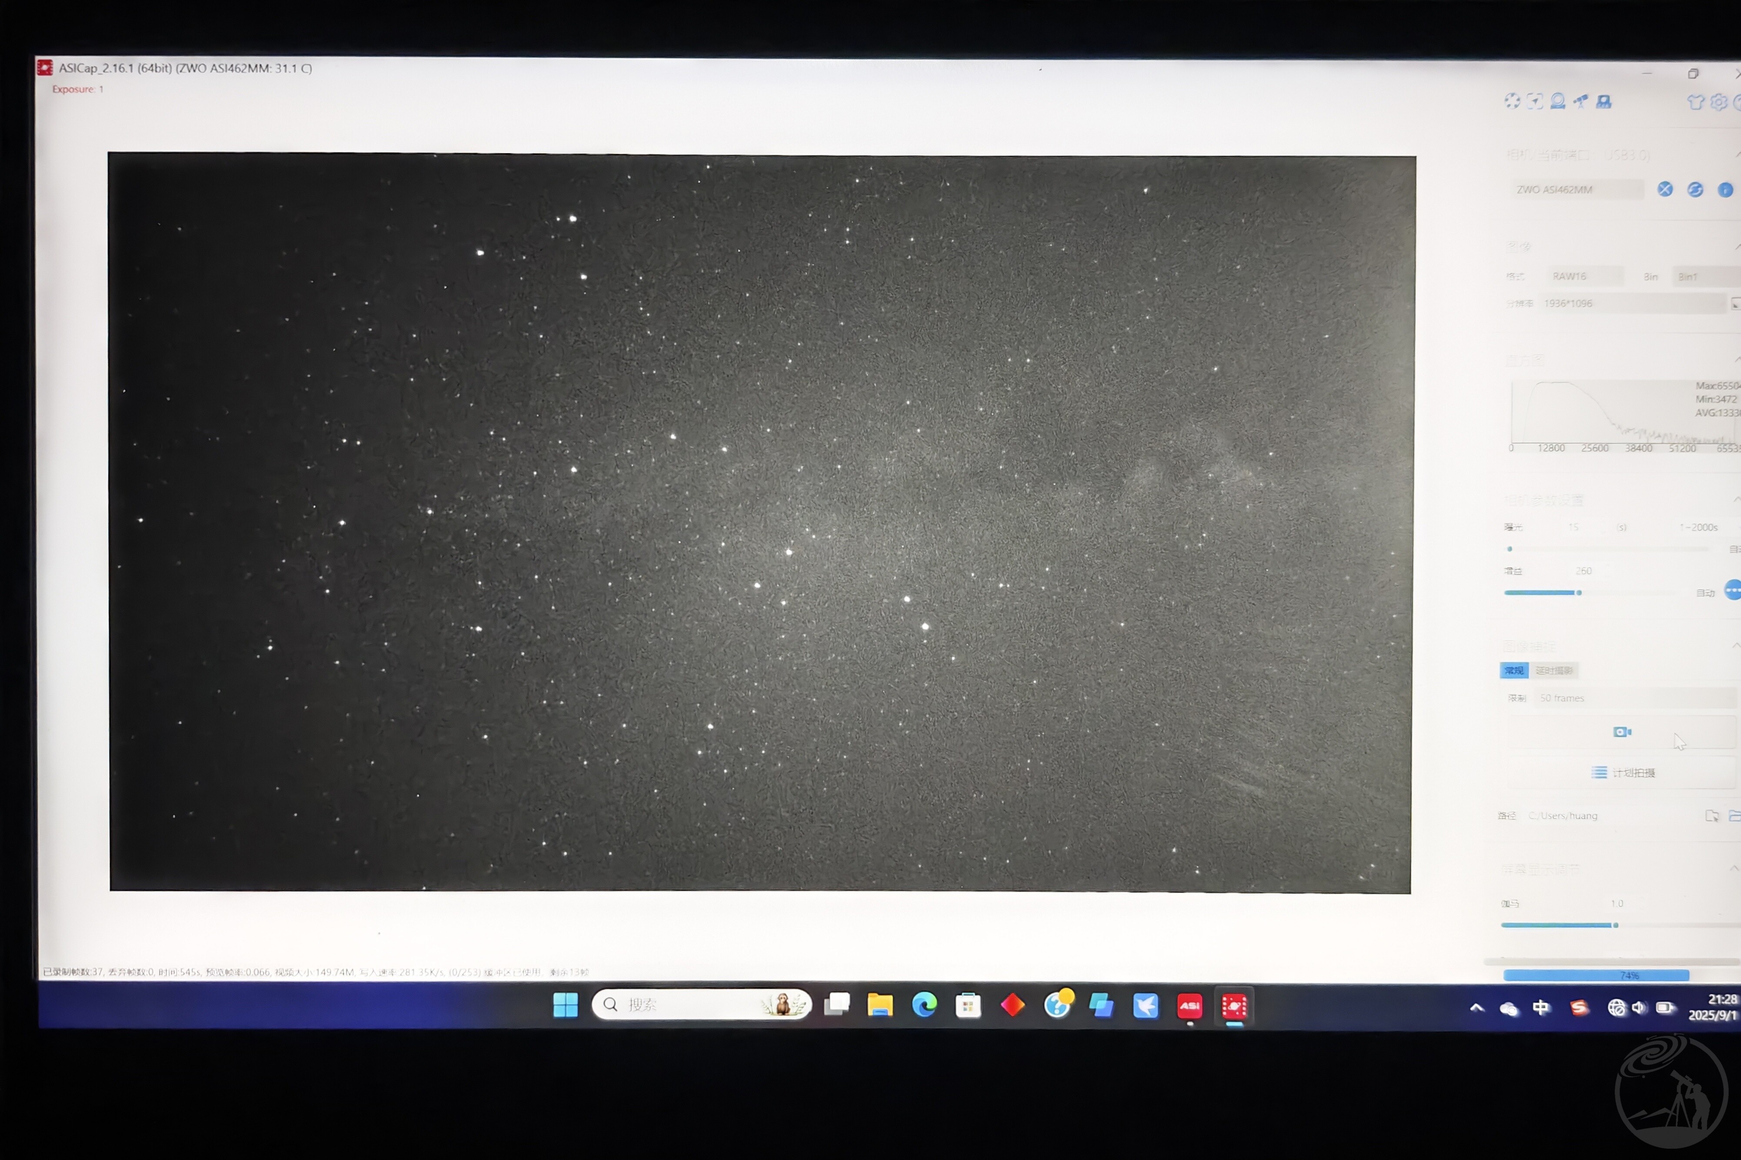Open File Explorer from the taskbar

[x=880, y=1005]
